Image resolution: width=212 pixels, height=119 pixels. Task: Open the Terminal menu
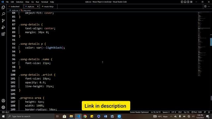pyautogui.click(x=44, y=2)
